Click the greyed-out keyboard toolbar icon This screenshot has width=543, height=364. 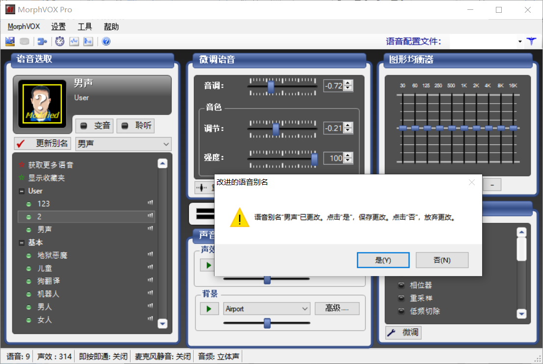click(x=24, y=42)
